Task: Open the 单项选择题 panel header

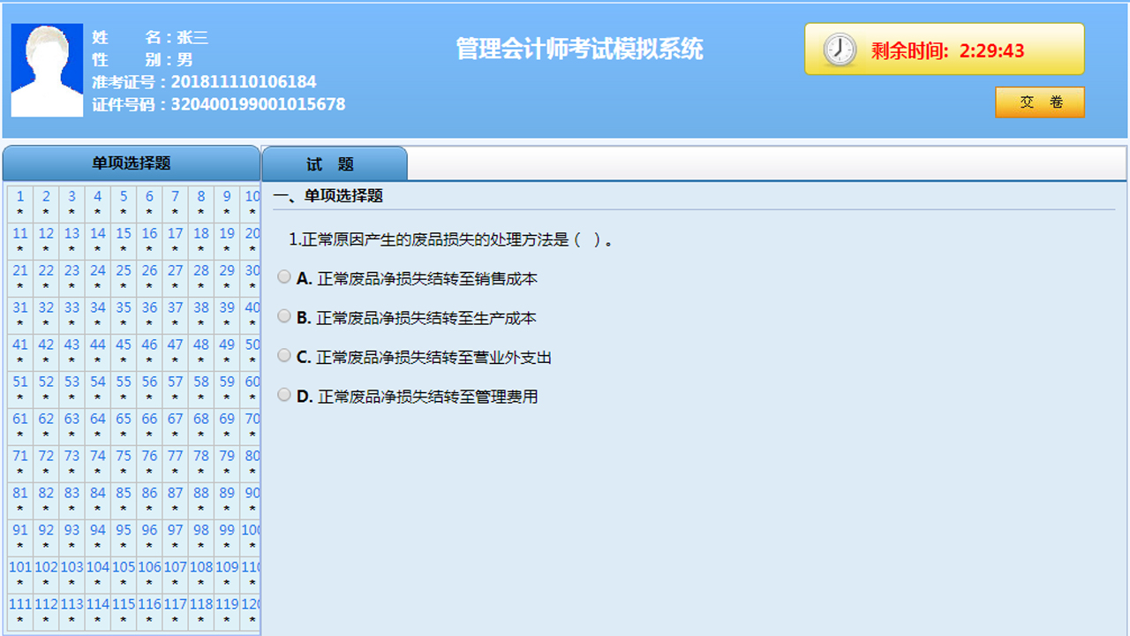Action: pos(132,163)
